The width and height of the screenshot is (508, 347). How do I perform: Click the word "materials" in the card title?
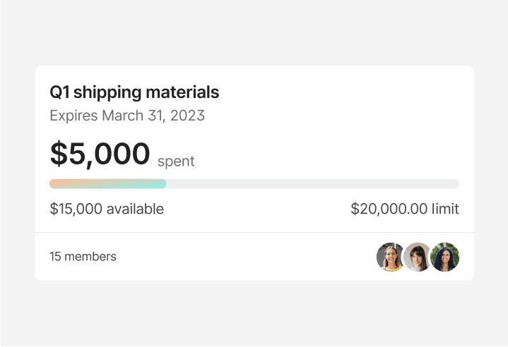click(184, 92)
